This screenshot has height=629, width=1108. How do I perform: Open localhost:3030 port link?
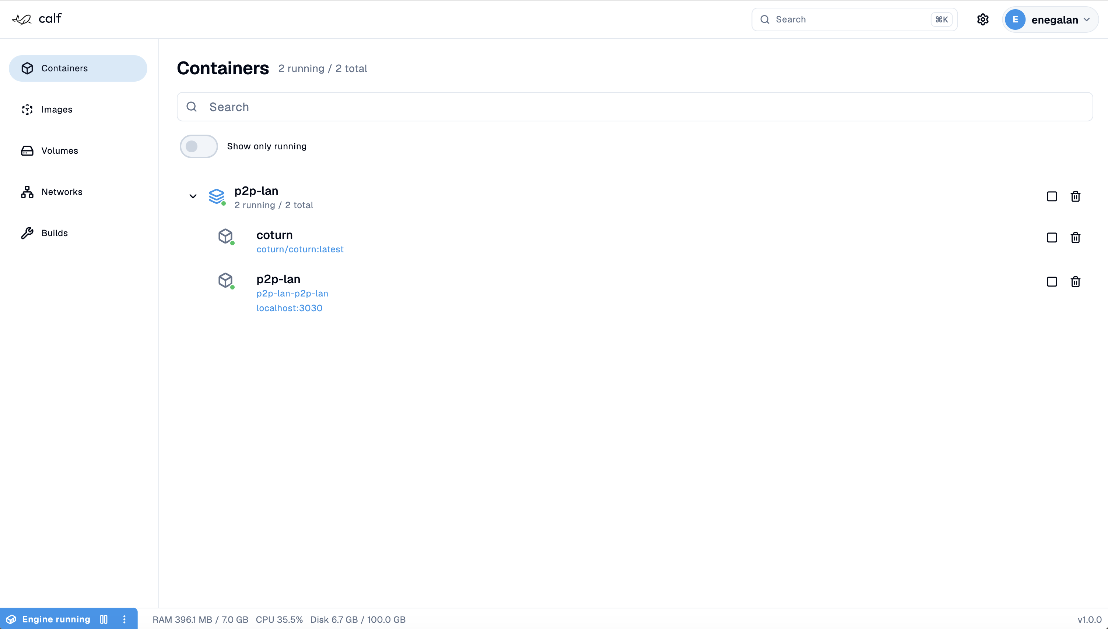(289, 308)
